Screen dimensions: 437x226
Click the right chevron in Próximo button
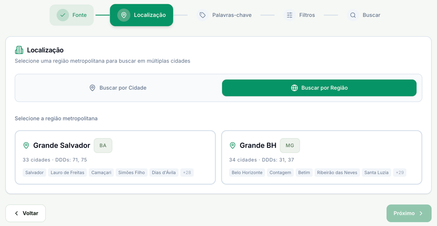point(421,213)
